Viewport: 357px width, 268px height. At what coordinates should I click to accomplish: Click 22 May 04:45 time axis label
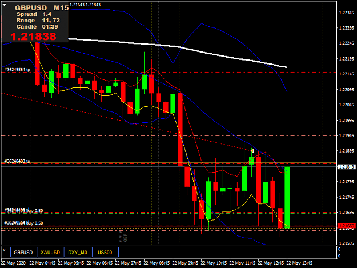[42, 263]
